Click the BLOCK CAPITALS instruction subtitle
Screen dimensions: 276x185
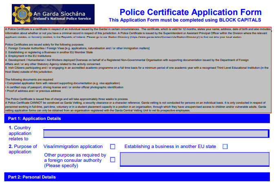click(x=185, y=20)
